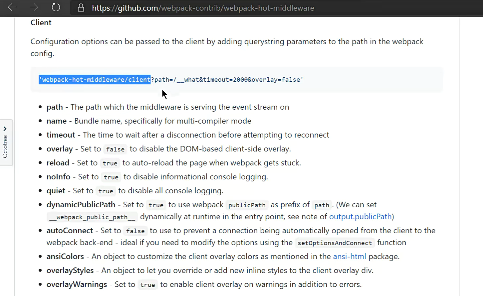The height and width of the screenshot is (296, 483).
Task: Click the setOptionsAndConnect inline code
Action: [335, 243]
